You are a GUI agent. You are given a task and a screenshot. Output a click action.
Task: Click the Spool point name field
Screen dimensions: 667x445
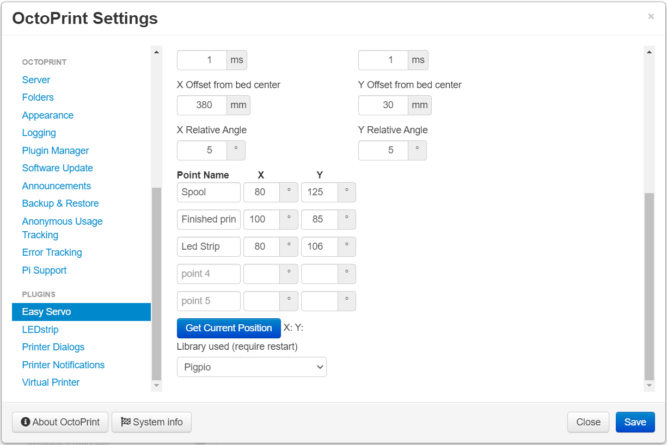point(209,192)
